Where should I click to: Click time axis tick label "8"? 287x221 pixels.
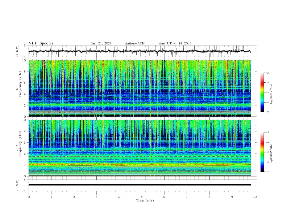[209, 197]
